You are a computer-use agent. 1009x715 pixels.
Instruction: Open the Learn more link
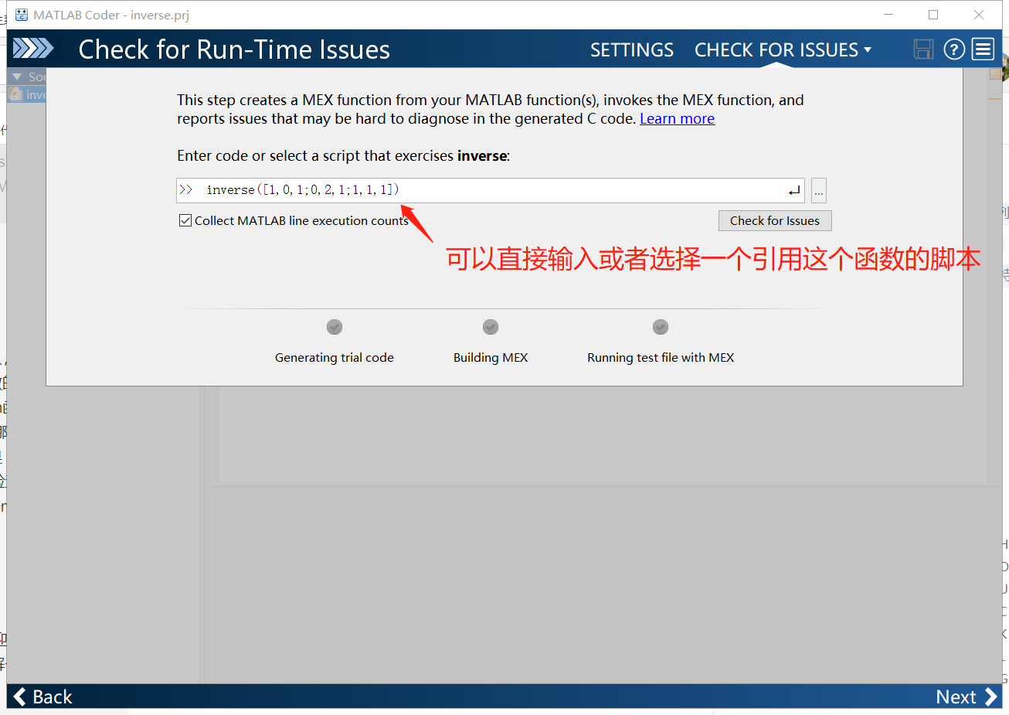coord(678,119)
